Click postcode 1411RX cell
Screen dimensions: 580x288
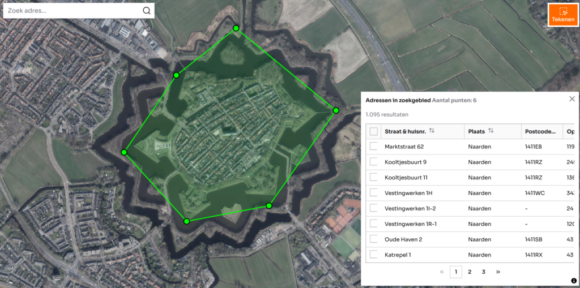coord(534,255)
